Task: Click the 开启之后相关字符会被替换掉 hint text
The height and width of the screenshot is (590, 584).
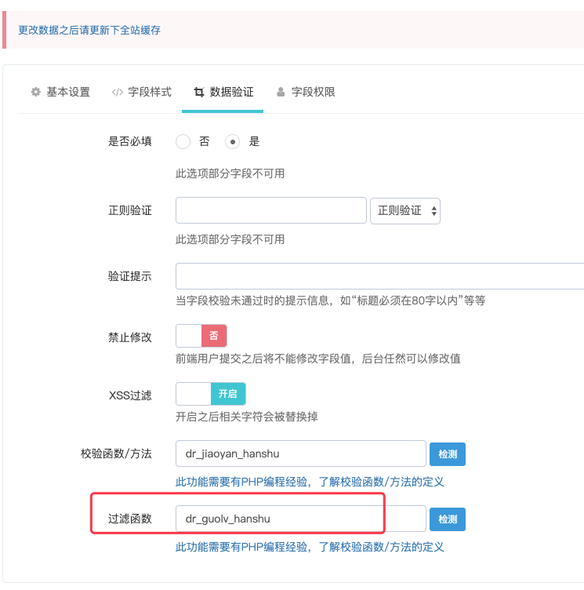Action: click(x=247, y=417)
